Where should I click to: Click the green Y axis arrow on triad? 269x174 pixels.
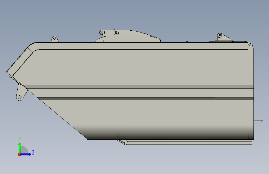click(x=20, y=148)
